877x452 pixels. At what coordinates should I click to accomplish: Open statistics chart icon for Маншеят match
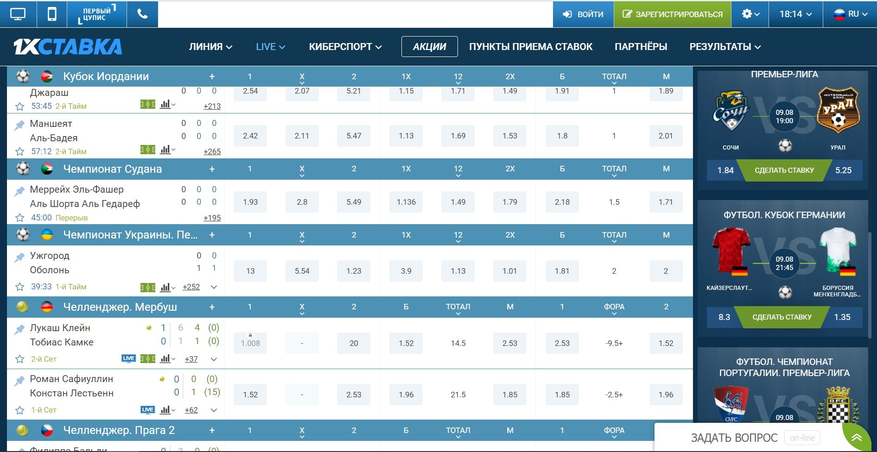[167, 150]
